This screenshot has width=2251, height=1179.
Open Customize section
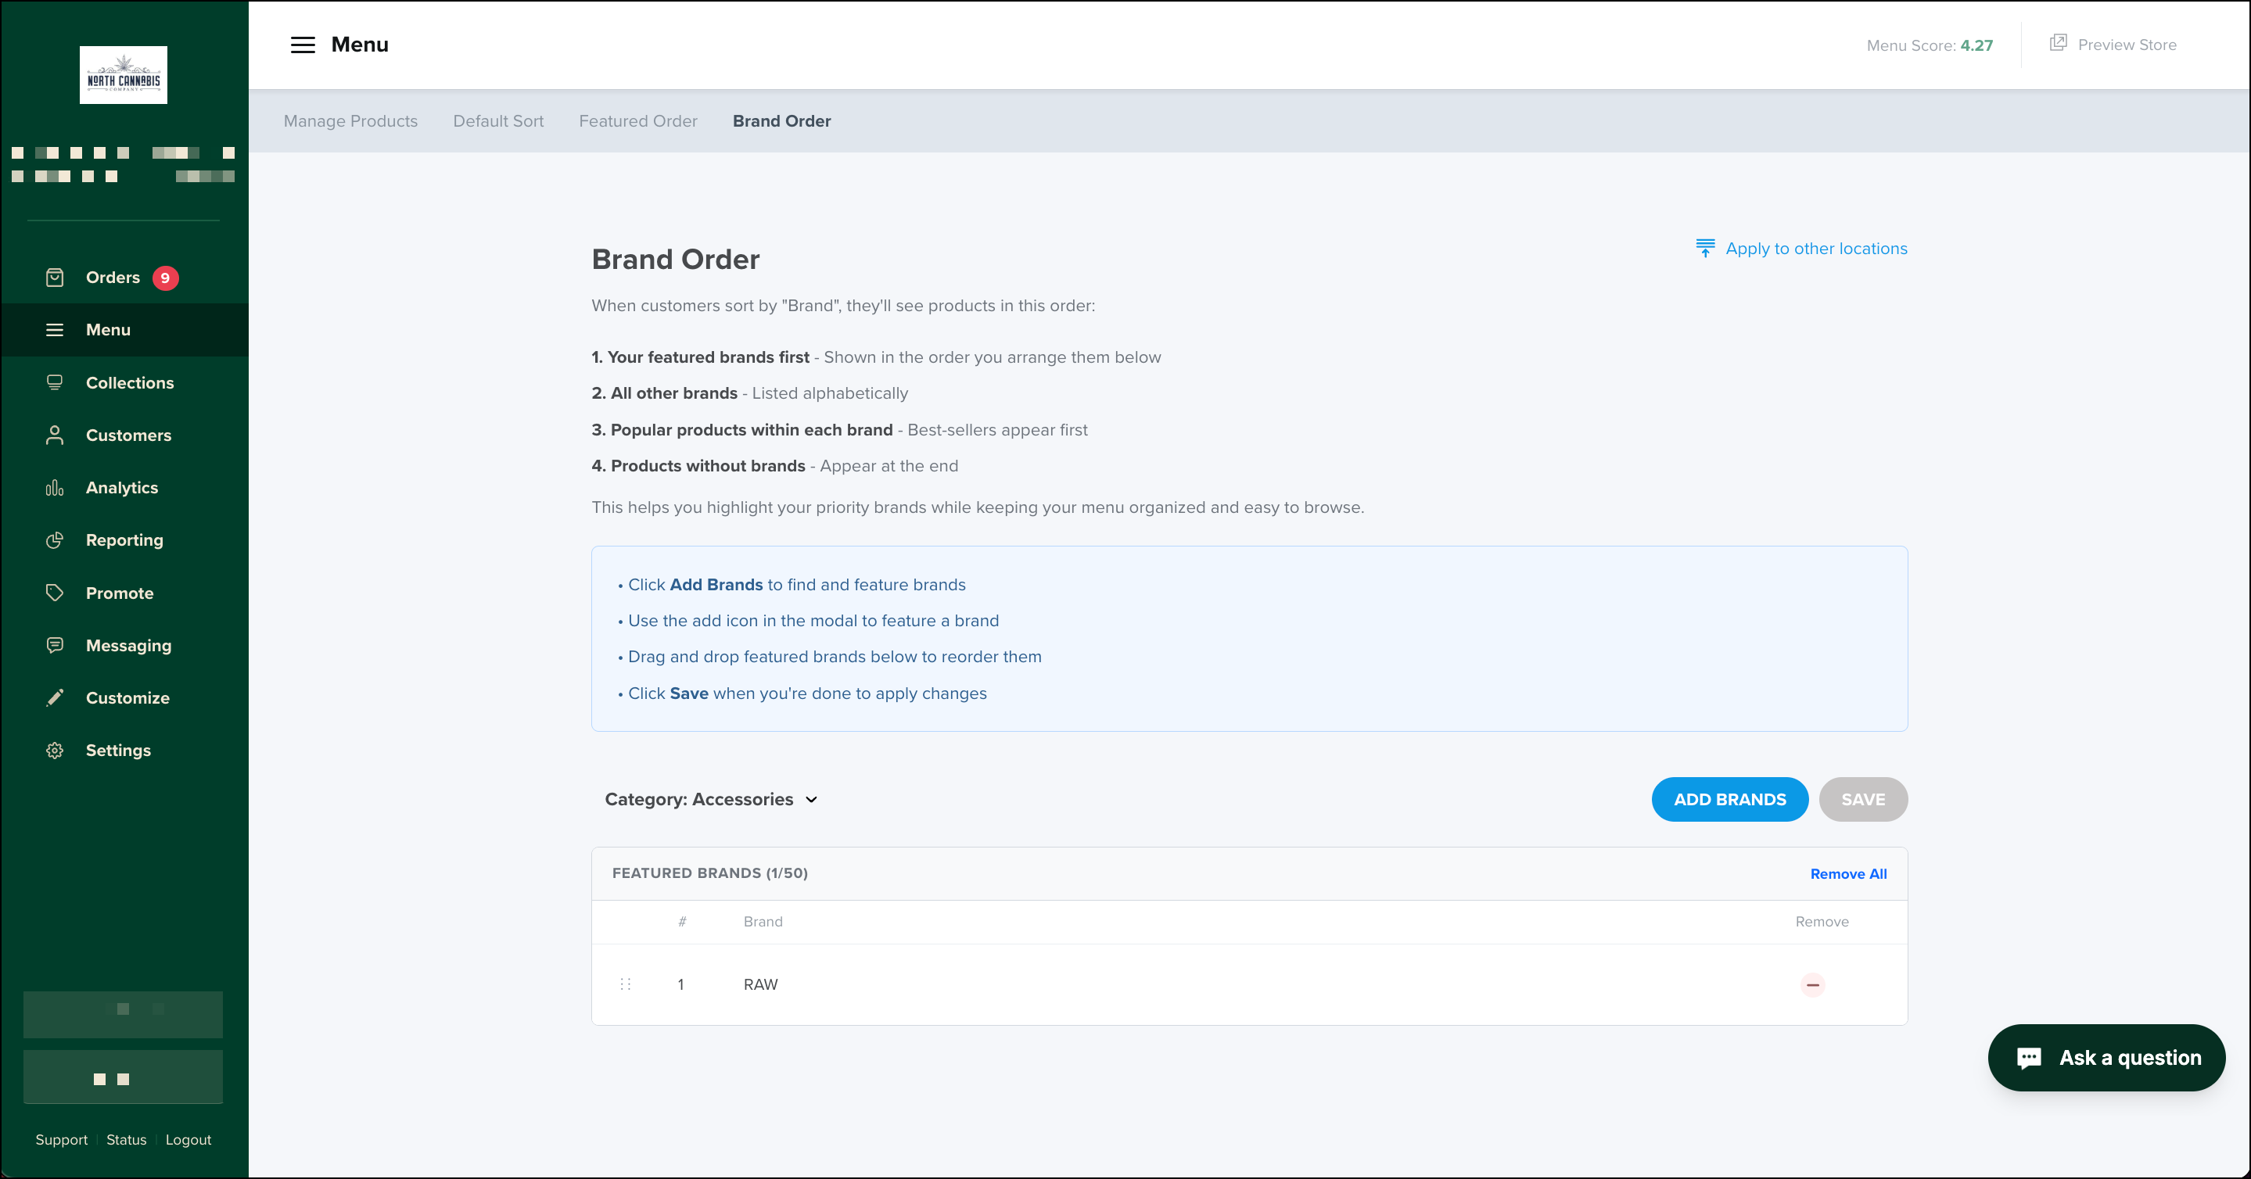(124, 698)
